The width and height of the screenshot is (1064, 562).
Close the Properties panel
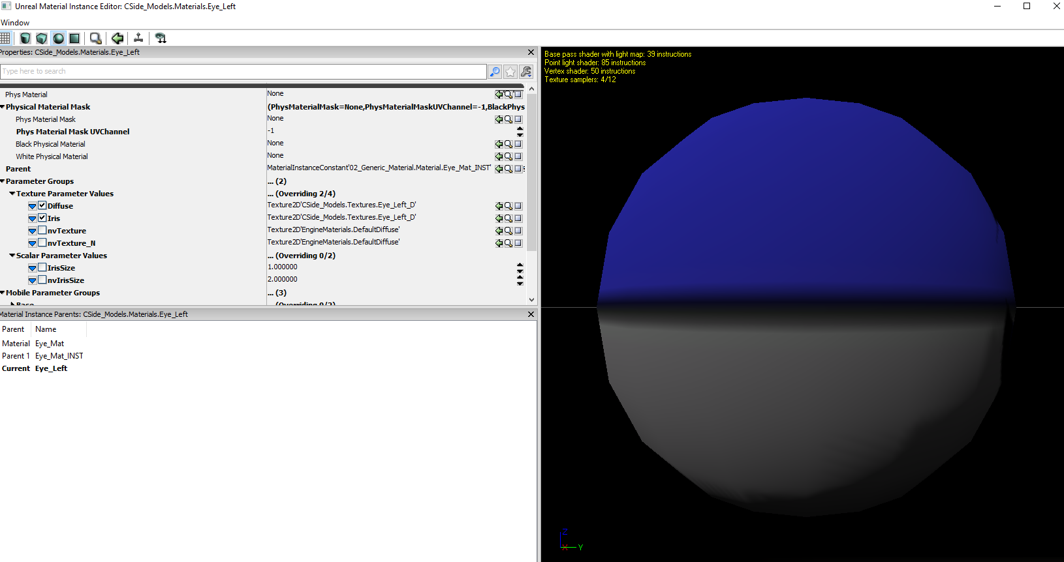click(x=531, y=52)
